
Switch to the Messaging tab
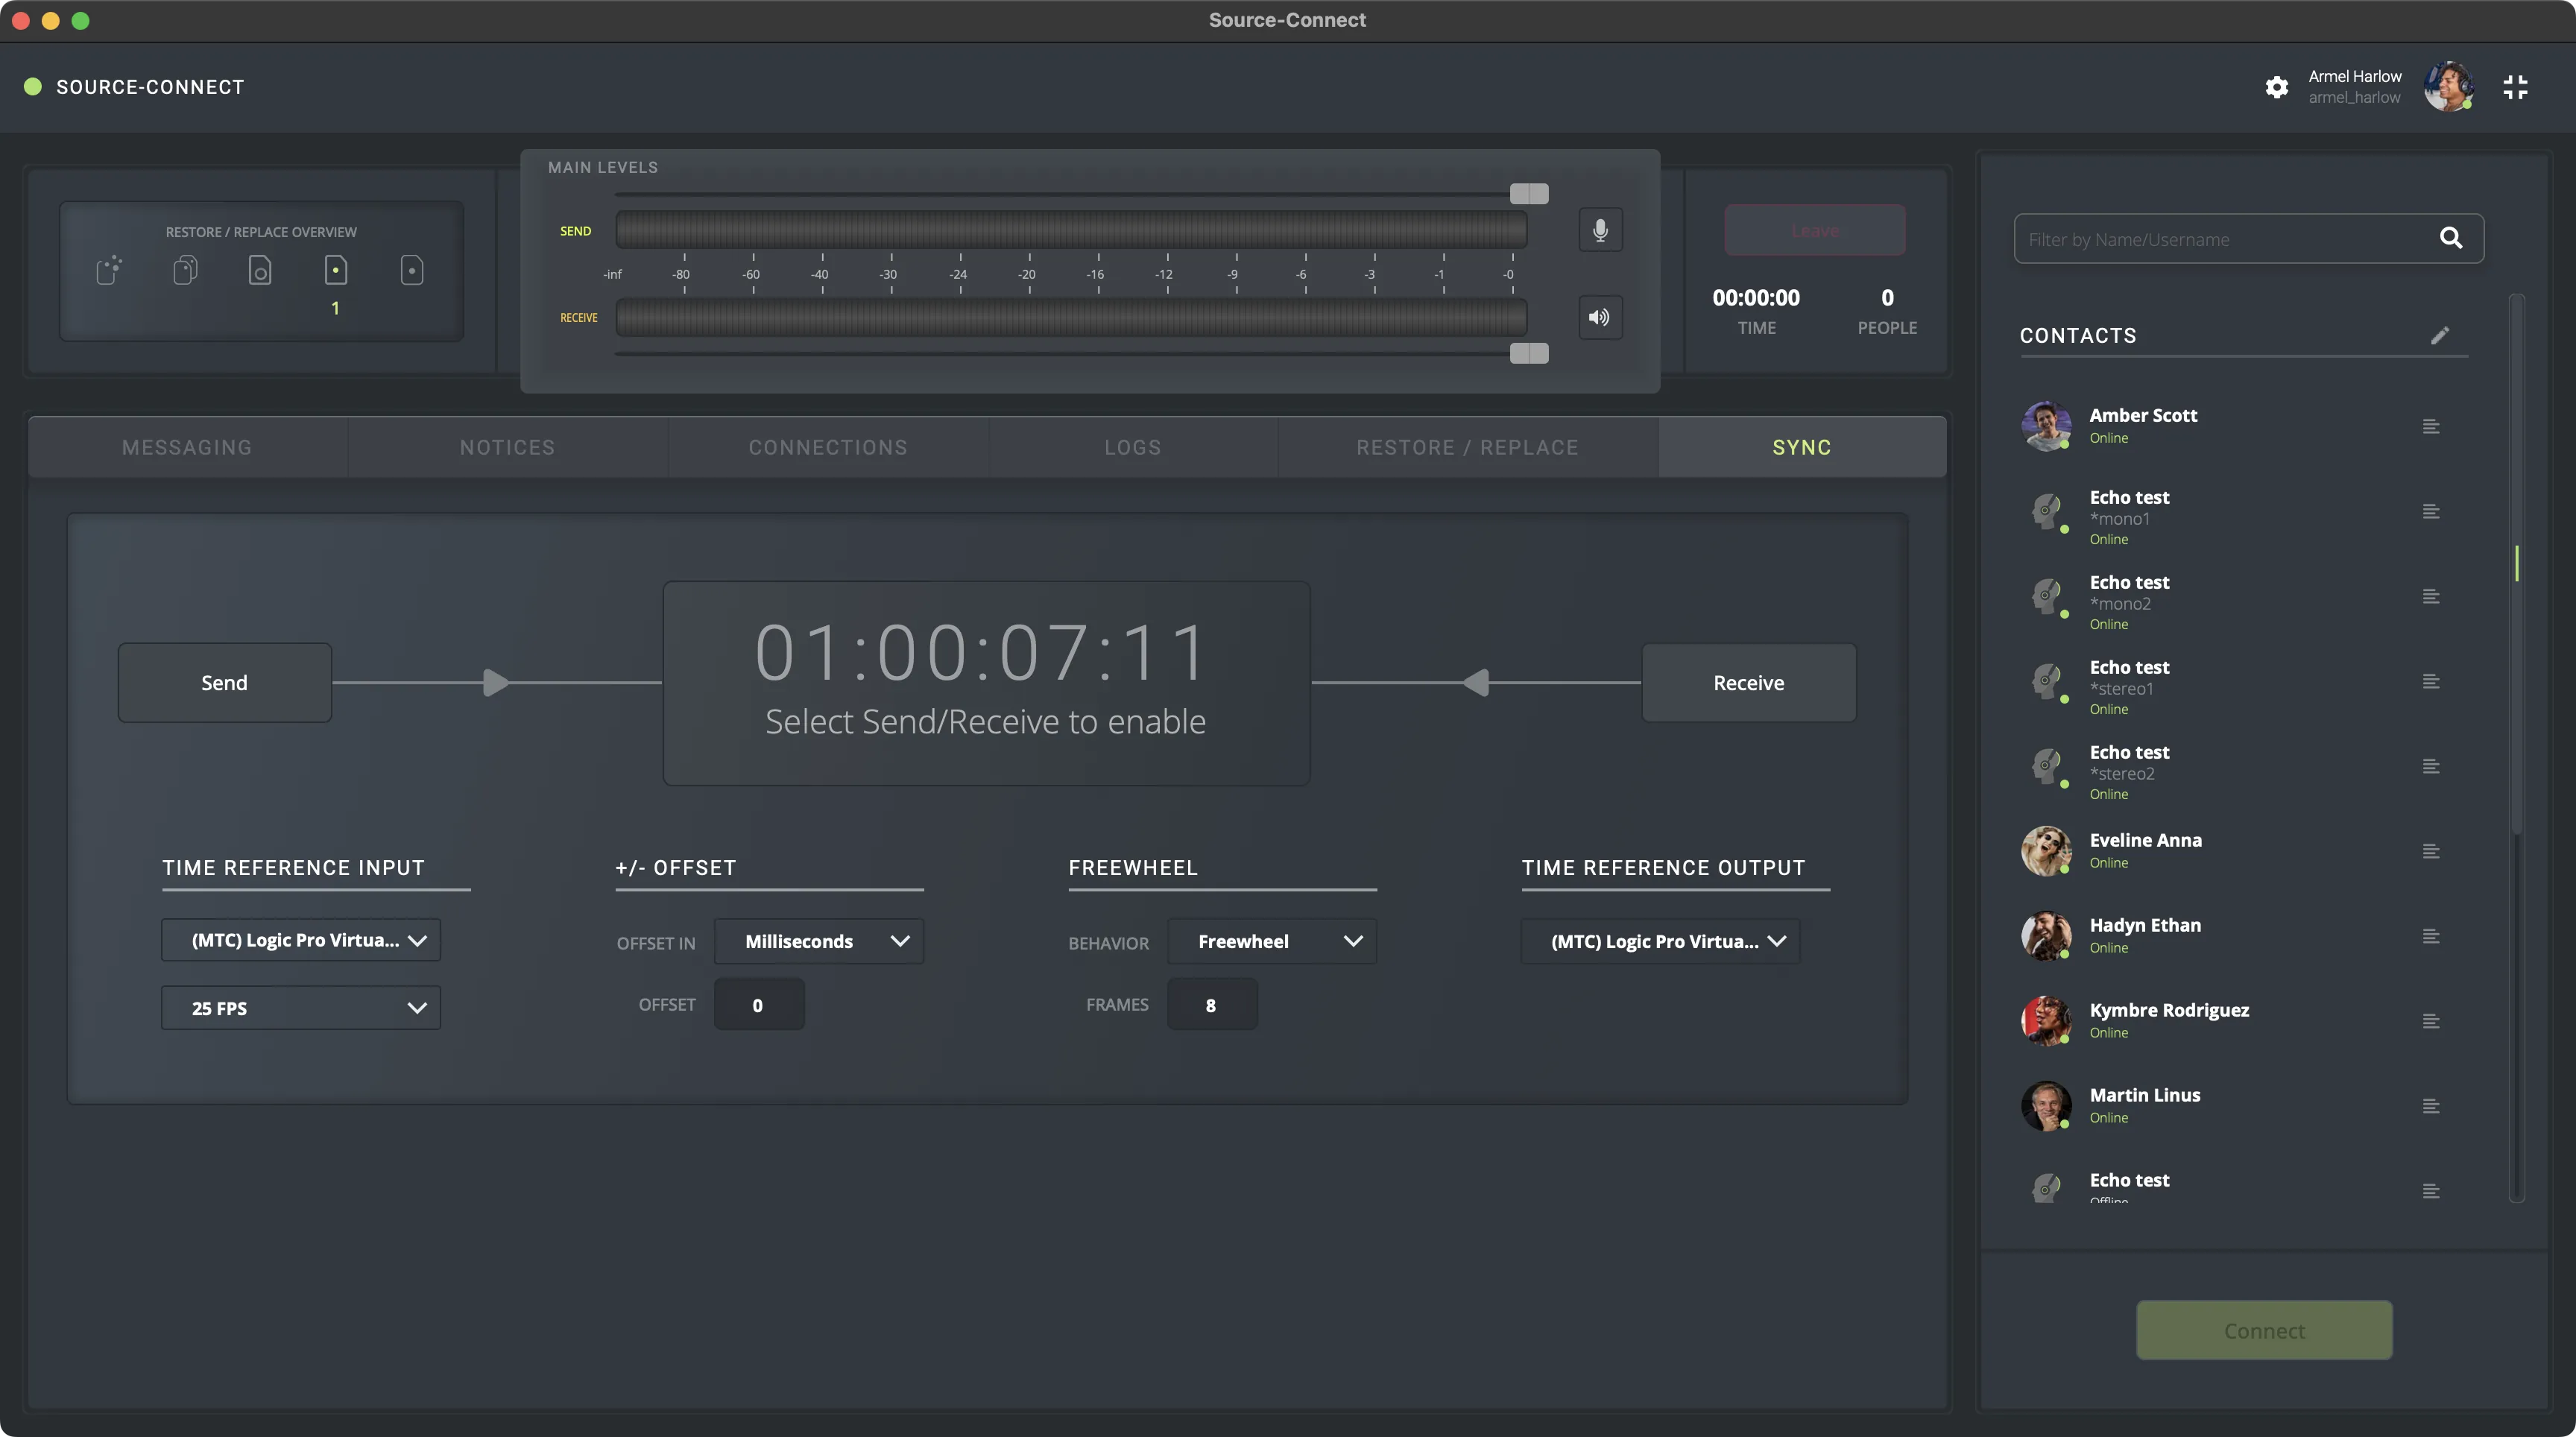click(x=187, y=447)
